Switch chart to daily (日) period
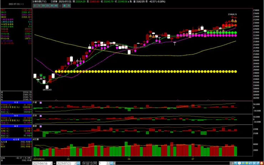264x165 pixels. click(x=60, y=6)
